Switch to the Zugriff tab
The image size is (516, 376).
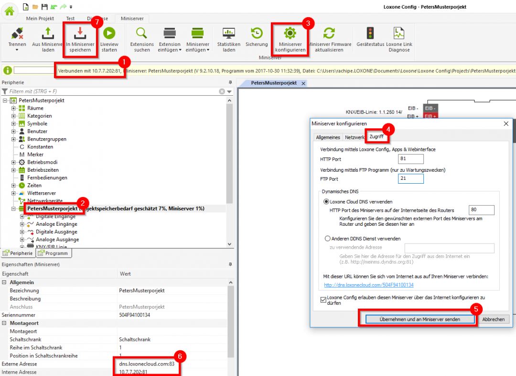point(376,137)
